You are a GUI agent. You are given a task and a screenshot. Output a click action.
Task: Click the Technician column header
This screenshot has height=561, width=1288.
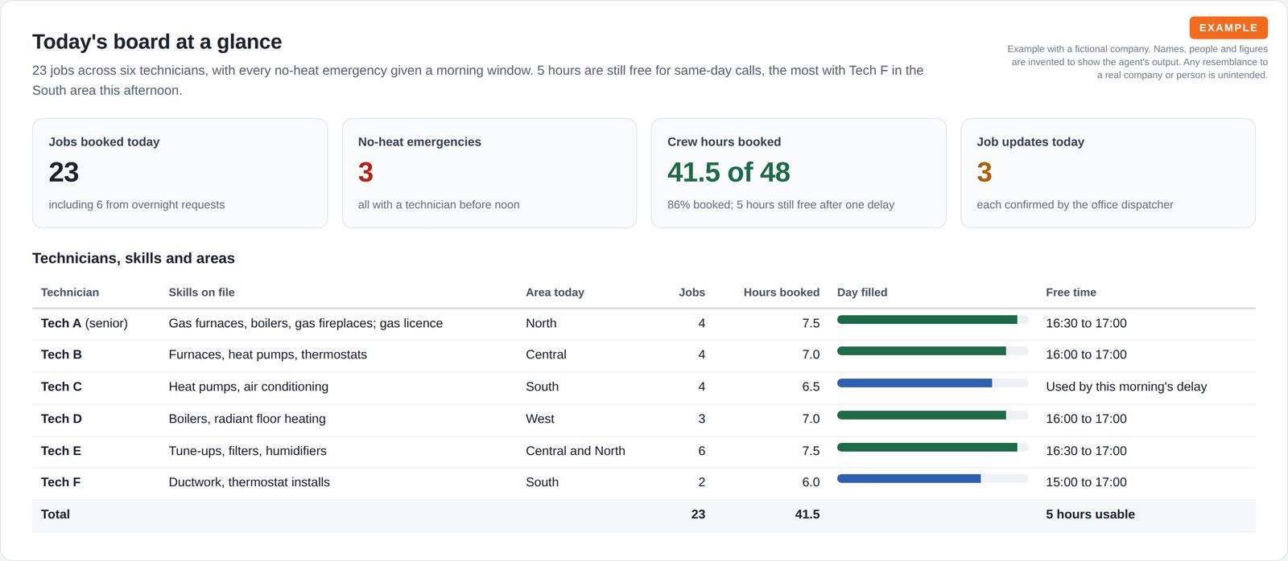[x=70, y=293]
